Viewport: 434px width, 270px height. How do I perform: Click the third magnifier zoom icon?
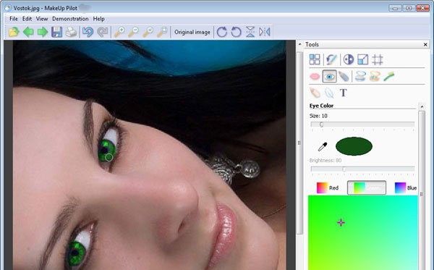(x=148, y=32)
